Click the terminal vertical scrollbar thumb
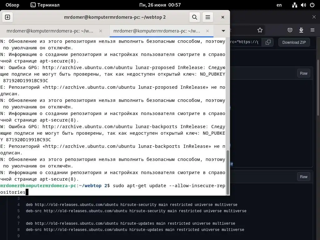Screen dimensions: 320x240 (x=228, y=172)
